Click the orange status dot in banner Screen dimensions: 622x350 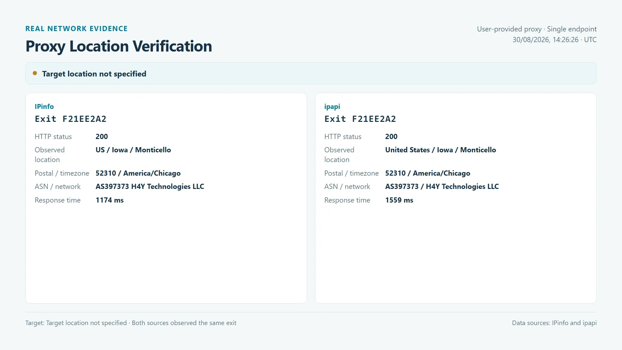(35, 73)
